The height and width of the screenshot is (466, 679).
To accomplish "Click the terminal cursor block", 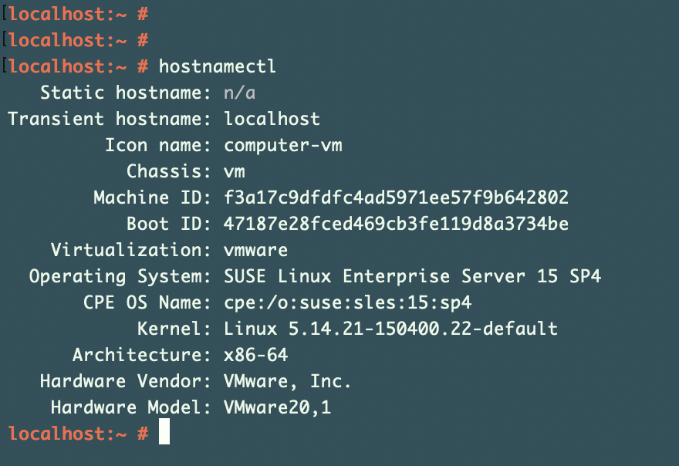I will pos(164,431).
